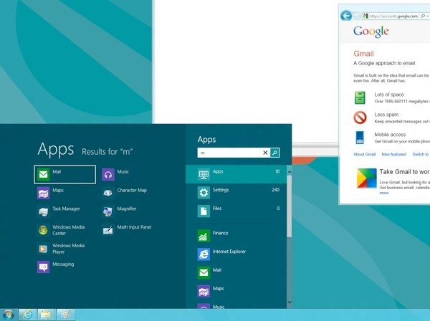Launch Windows Media Player icon
The image size is (430, 321).
coord(43,249)
